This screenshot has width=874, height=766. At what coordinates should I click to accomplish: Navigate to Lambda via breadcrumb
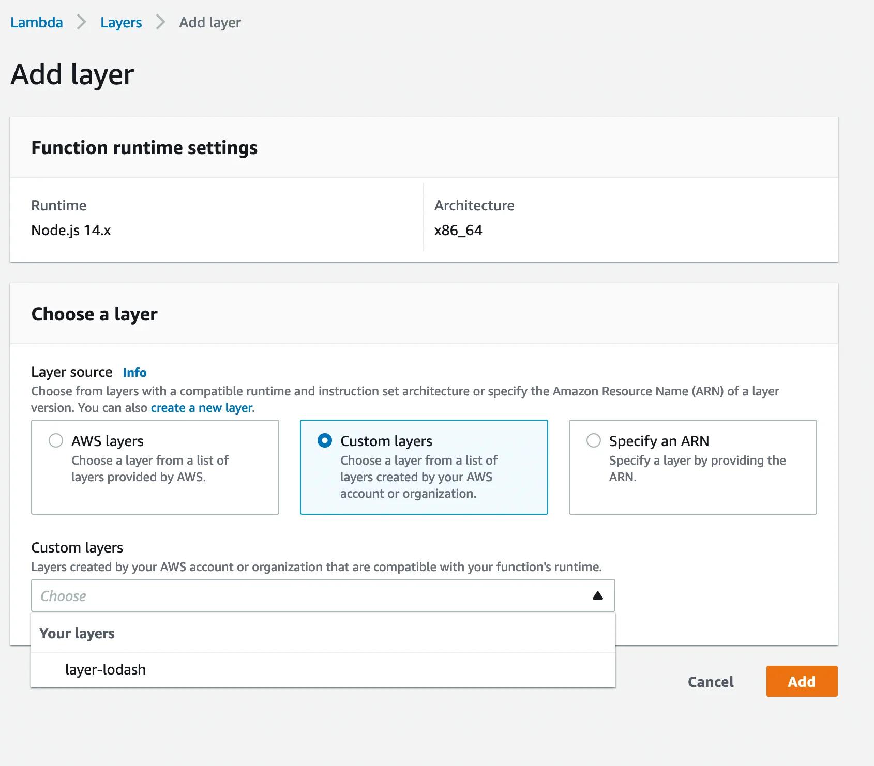[36, 22]
